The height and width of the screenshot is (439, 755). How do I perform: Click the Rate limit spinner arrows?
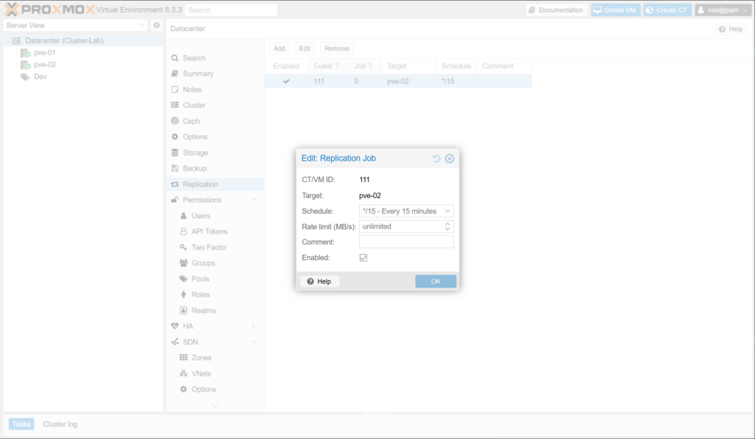point(448,227)
